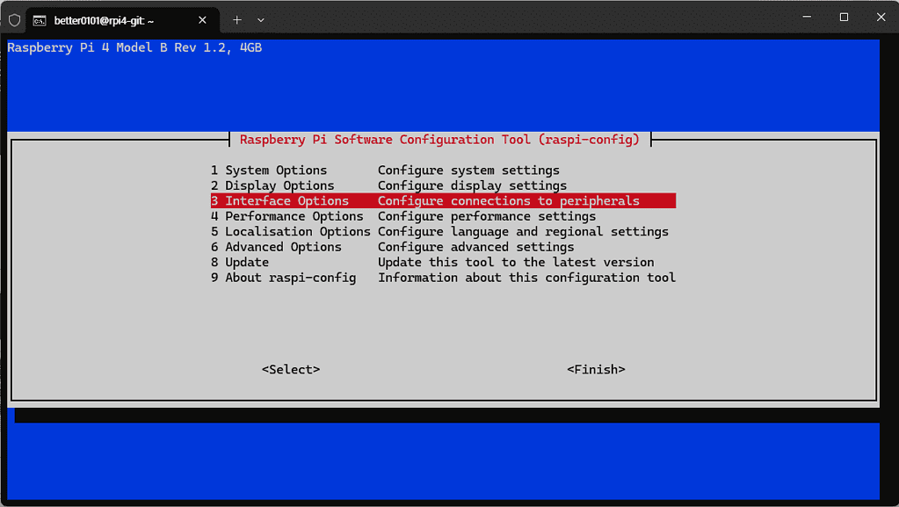This screenshot has height=507, width=899.
Task: Maximize the terminal window
Action: (844, 18)
